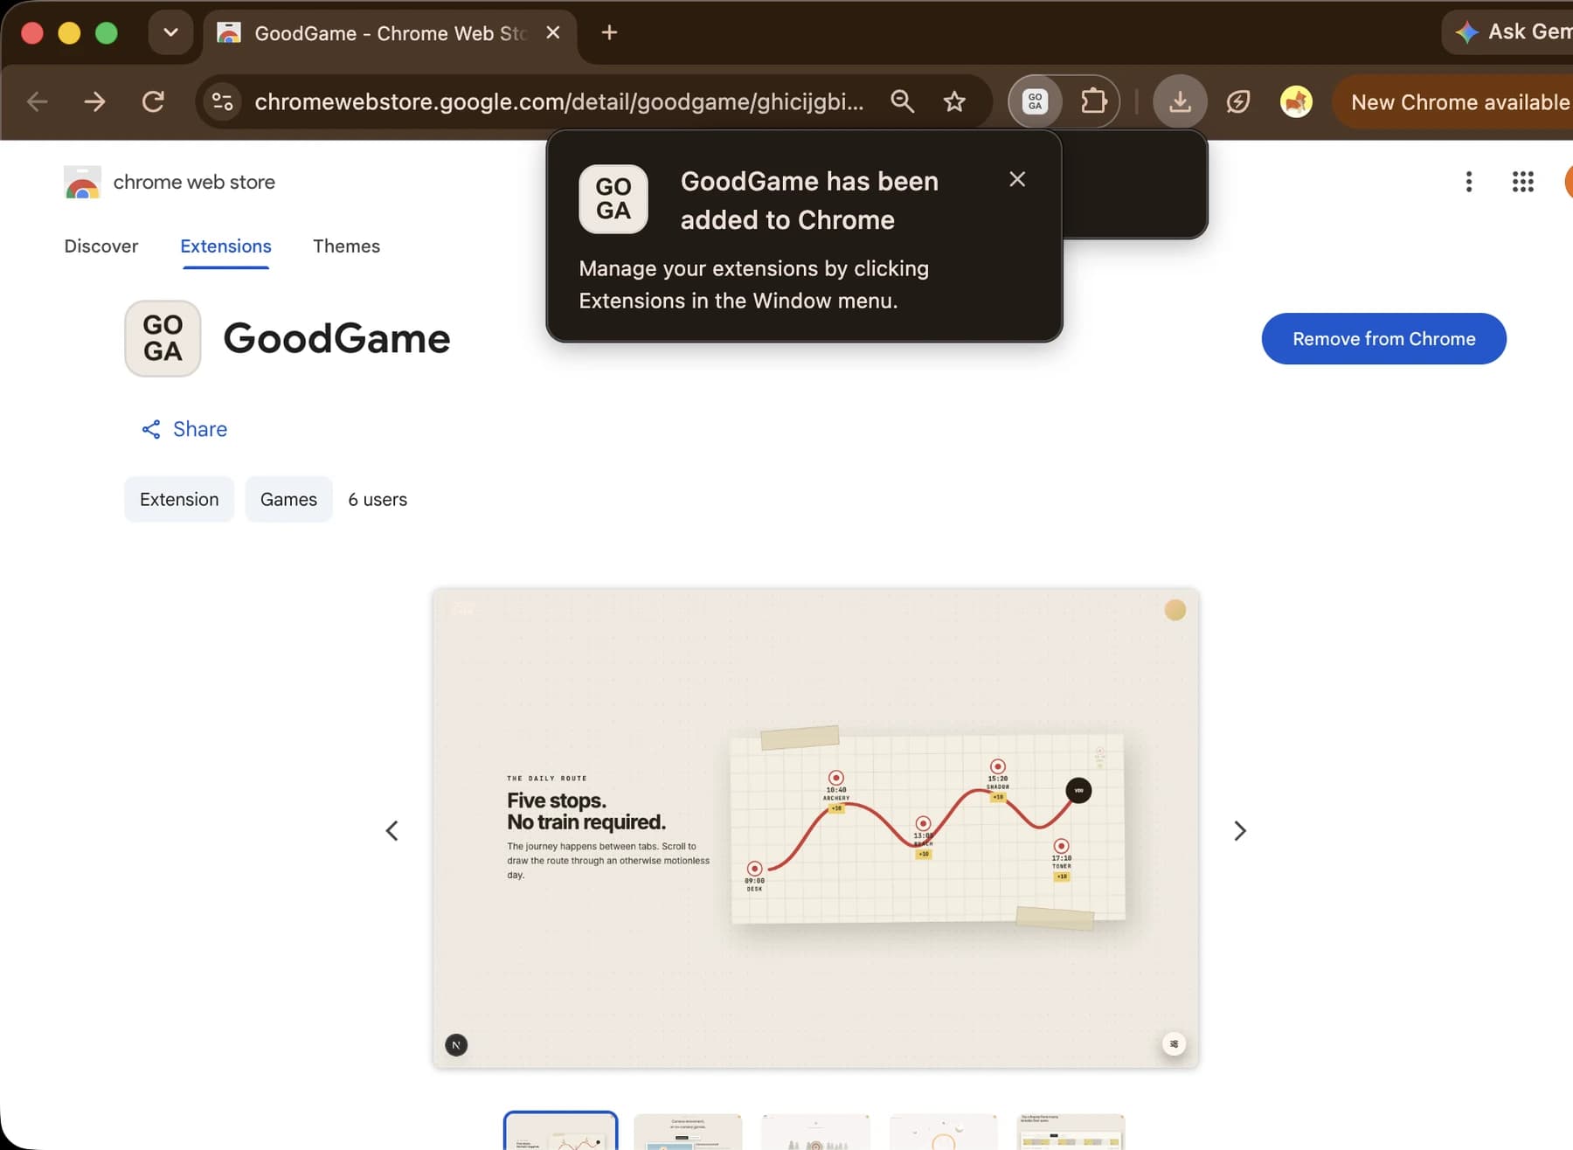Click the main carousel screenshot image
The height and width of the screenshot is (1150, 1573).
815,828
